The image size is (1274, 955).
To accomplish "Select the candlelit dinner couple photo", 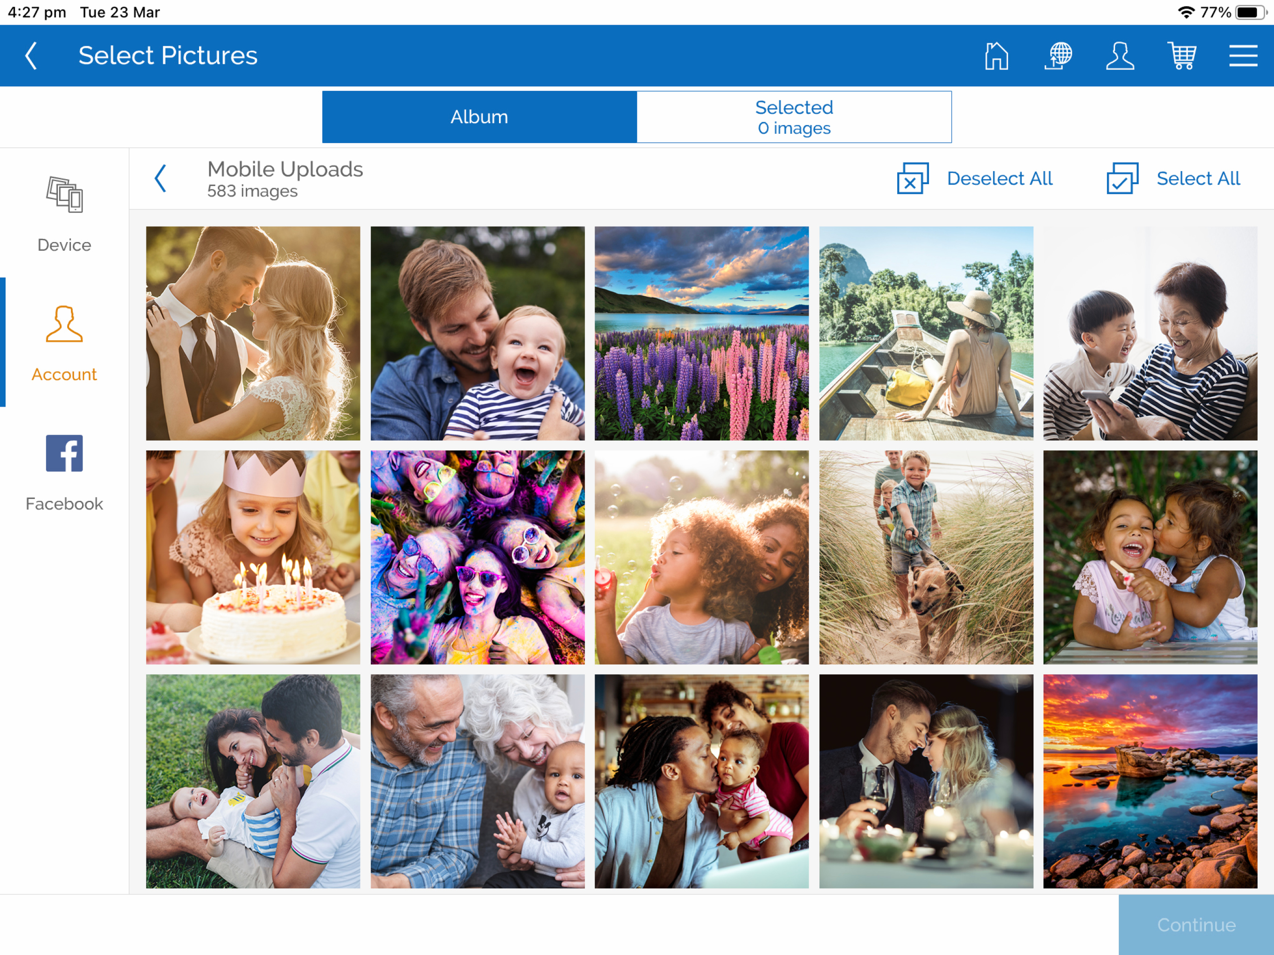I will (926, 782).
